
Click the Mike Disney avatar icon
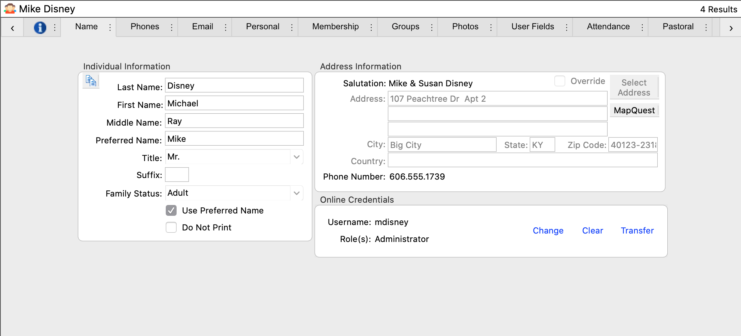[10, 9]
